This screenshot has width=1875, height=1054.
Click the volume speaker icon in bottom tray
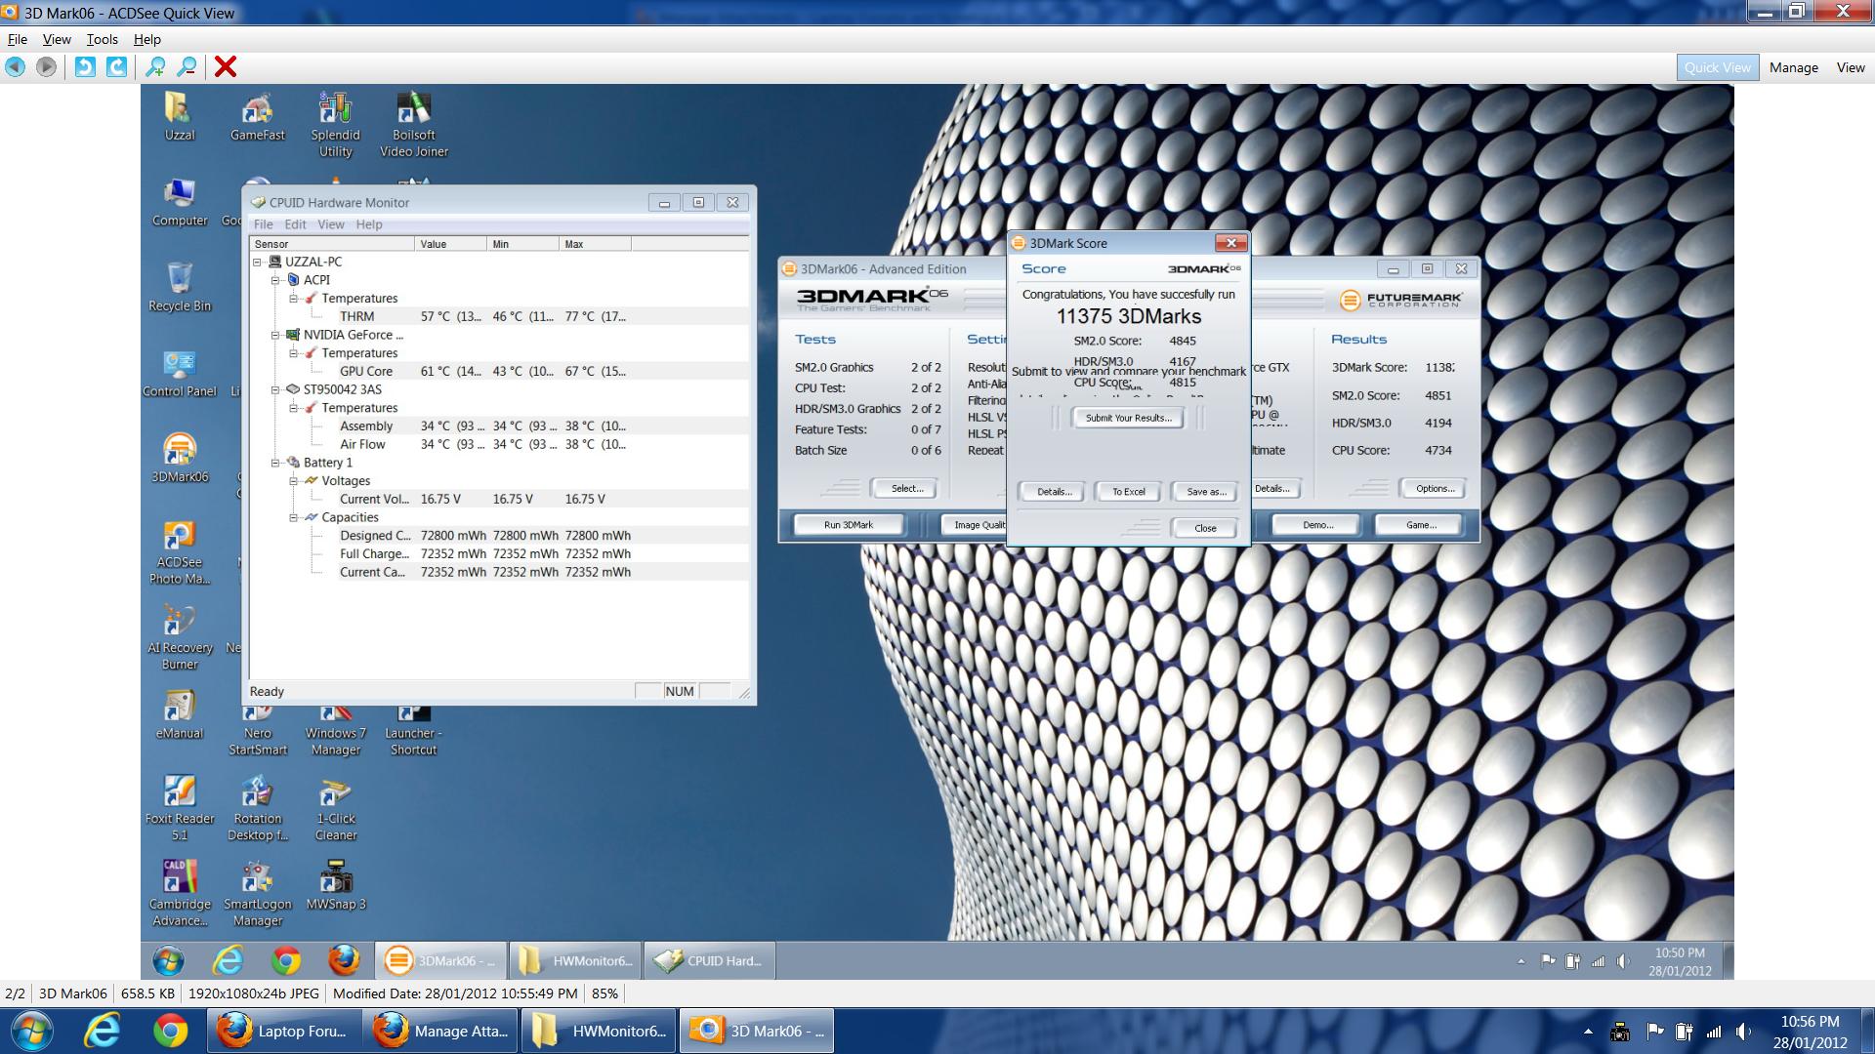click(x=1744, y=1032)
